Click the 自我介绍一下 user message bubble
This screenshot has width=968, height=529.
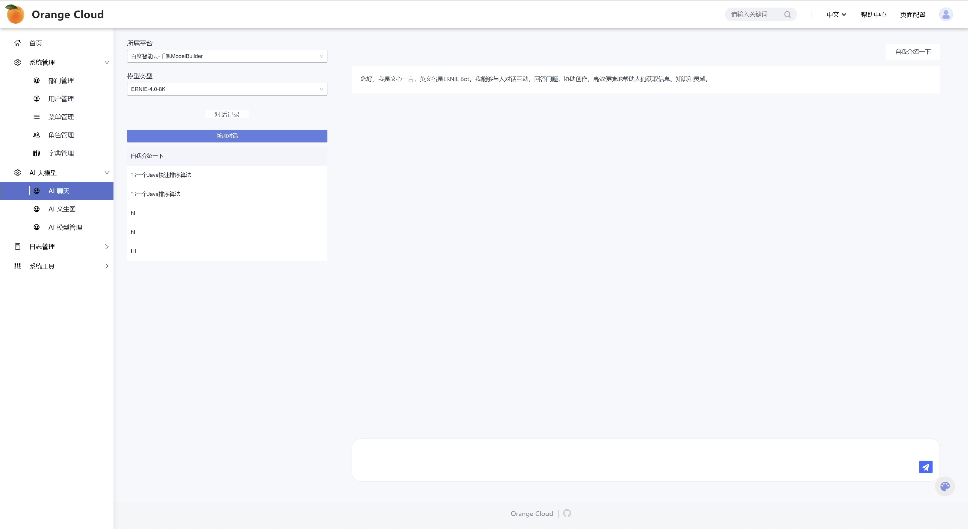click(x=913, y=52)
